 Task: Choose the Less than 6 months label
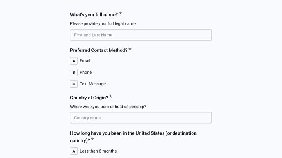(98, 151)
